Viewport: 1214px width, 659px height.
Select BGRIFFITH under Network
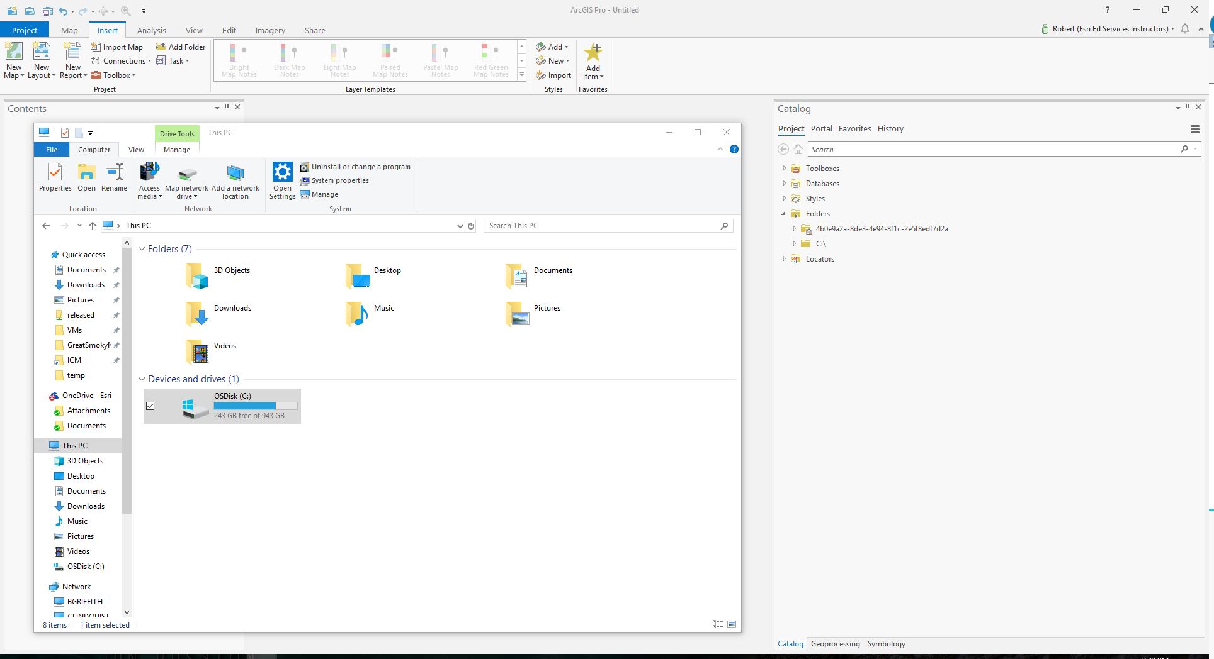pyautogui.click(x=79, y=602)
